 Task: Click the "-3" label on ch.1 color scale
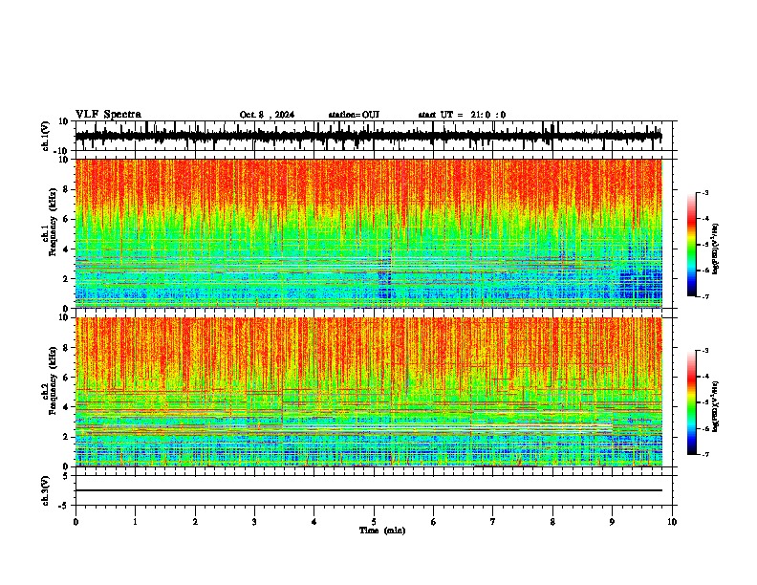pos(705,192)
